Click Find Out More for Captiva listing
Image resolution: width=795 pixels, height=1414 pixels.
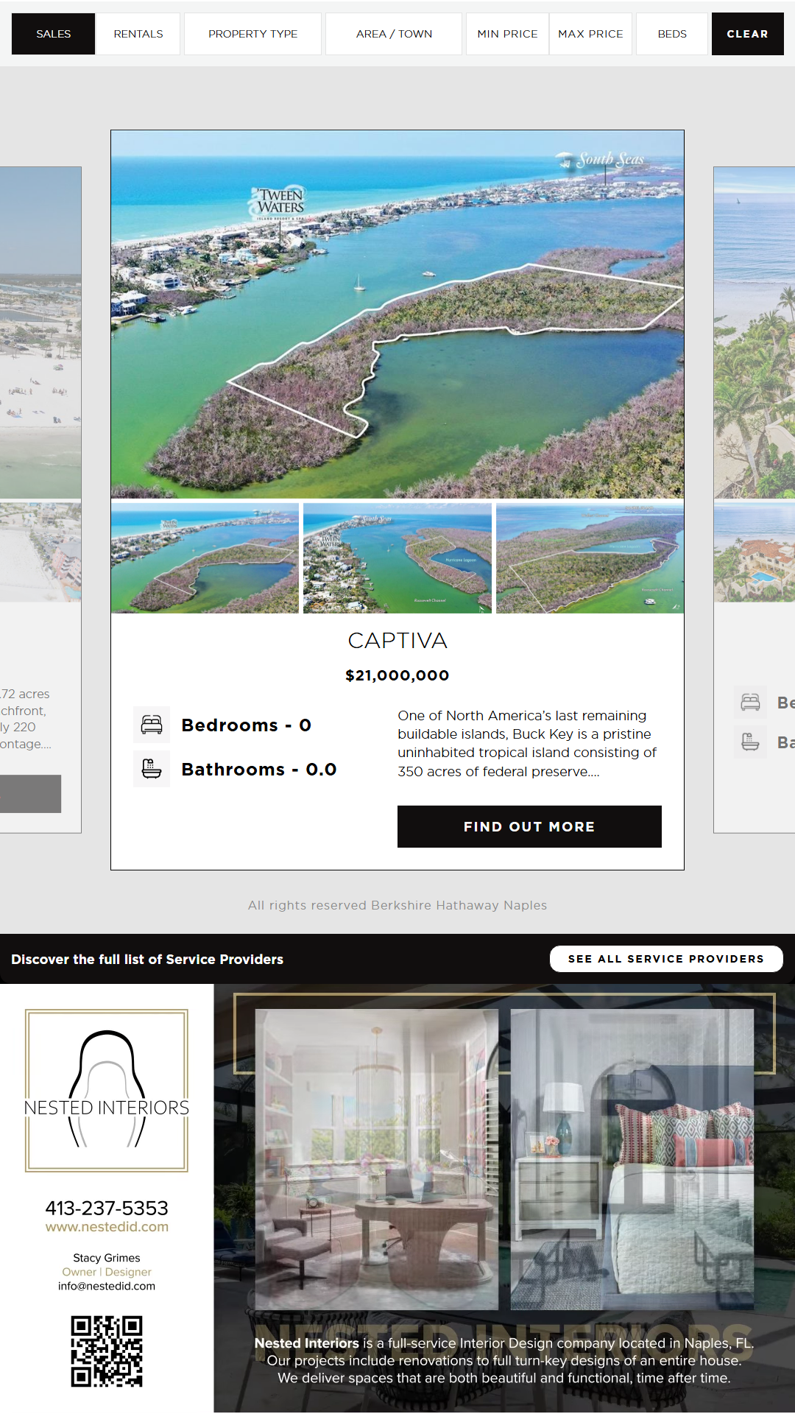point(529,826)
